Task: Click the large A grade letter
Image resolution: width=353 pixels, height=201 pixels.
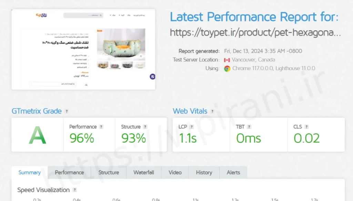Action: point(37,135)
